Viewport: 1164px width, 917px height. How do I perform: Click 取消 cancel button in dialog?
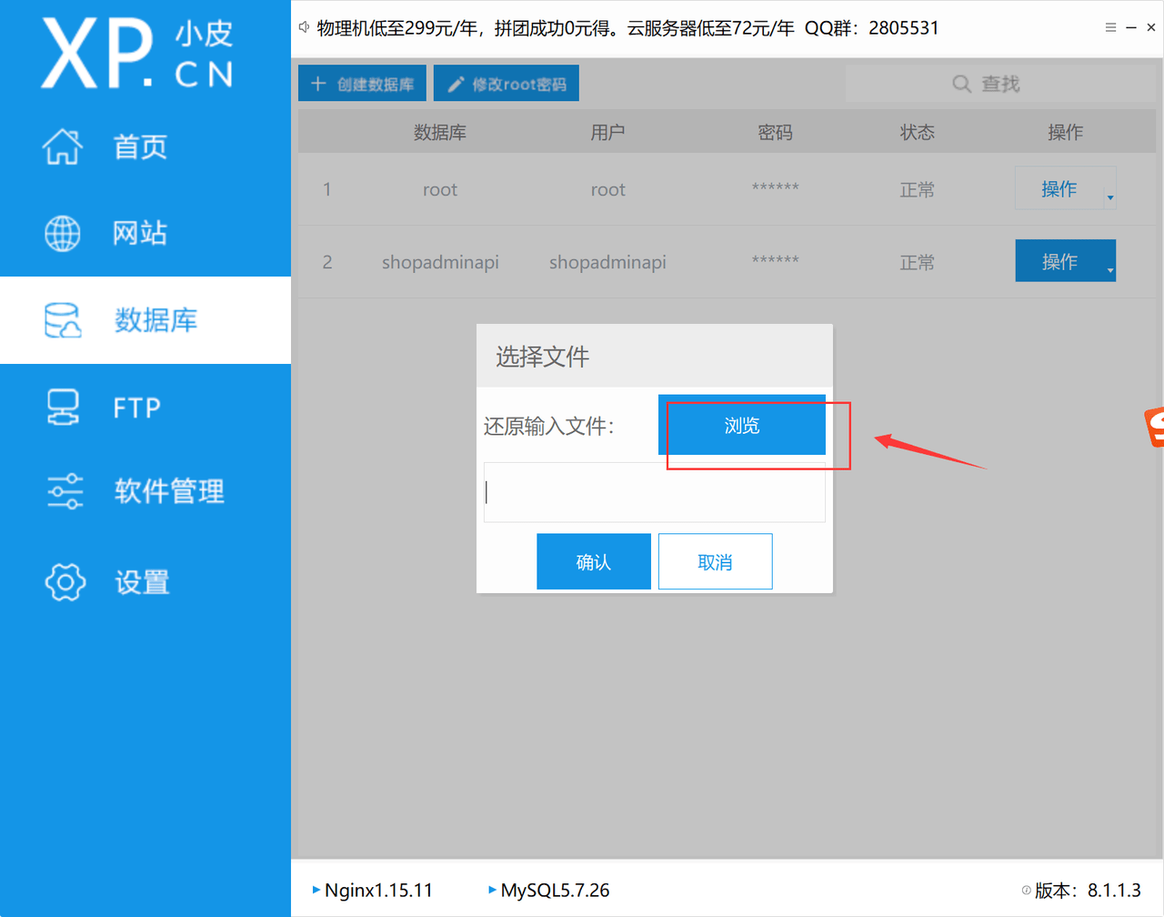(x=716, y=561)
